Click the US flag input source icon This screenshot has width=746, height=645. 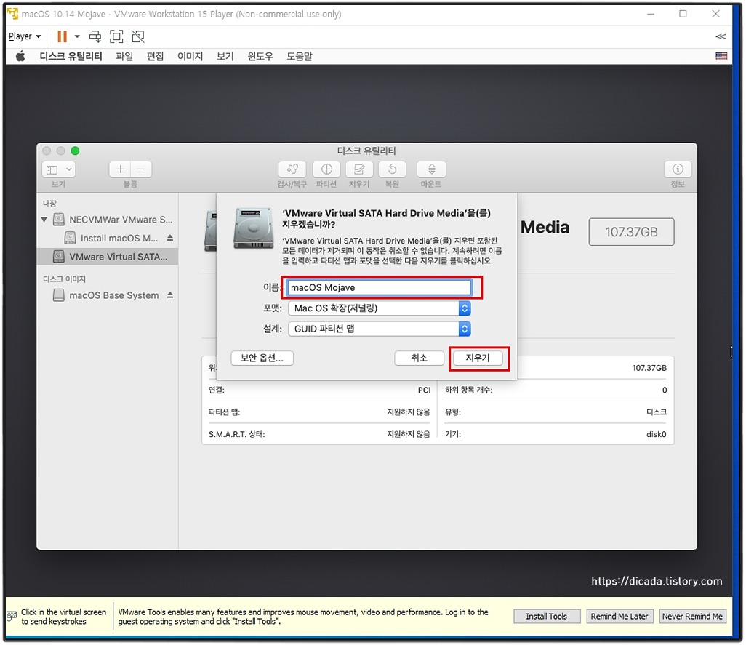(721, 56)
